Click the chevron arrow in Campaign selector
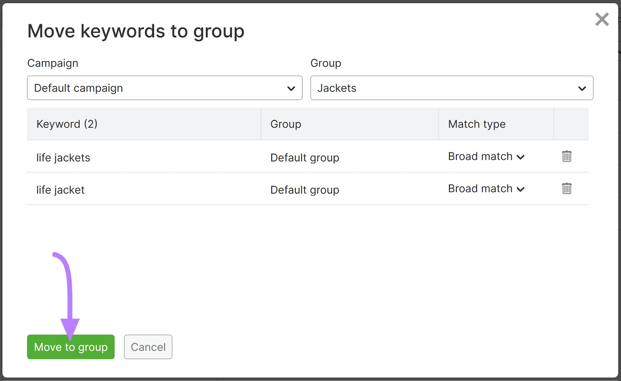This screenshot has width=621, height=381. 291,88
